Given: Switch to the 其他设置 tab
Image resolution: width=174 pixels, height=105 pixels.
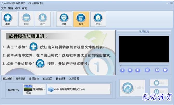Looking at the screenshot, I should pos(74,79).
